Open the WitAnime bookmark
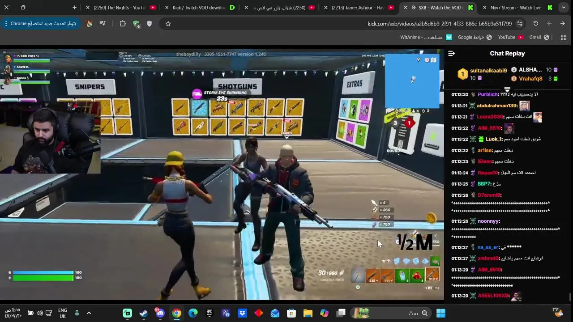Viewport: 573px width, 322px height. pos(426,37)
